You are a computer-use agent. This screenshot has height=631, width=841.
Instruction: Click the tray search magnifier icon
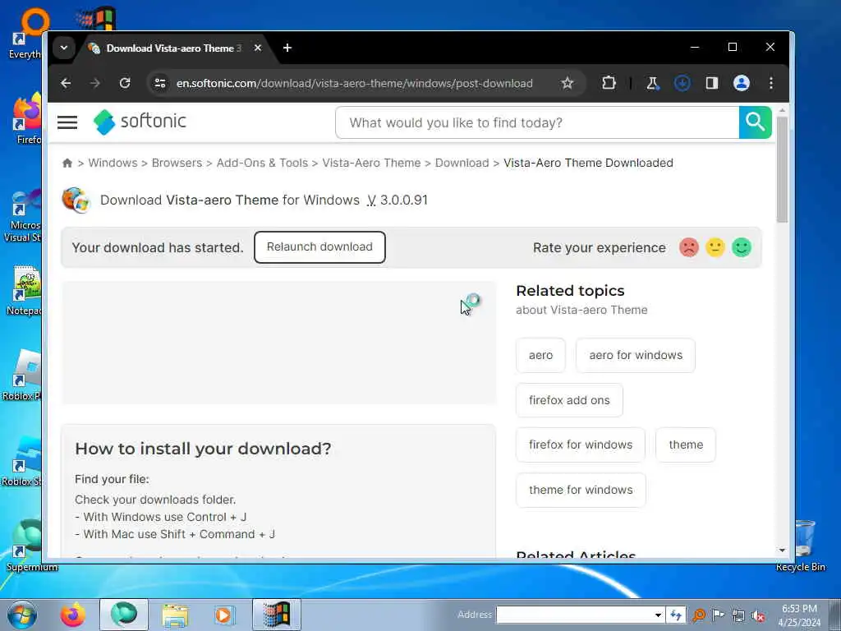699,615
